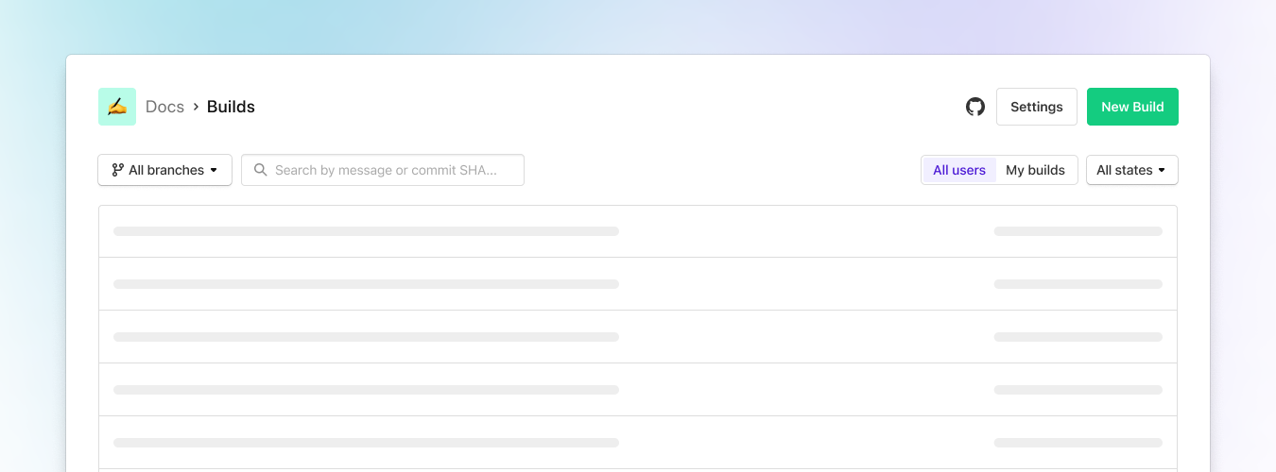Select the first loading build row
1276x472 pixels.
tap(638, 231)
